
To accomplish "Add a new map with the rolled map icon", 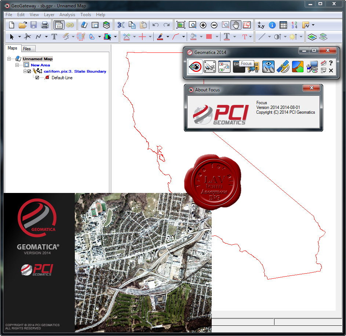I will pos(84,25).
